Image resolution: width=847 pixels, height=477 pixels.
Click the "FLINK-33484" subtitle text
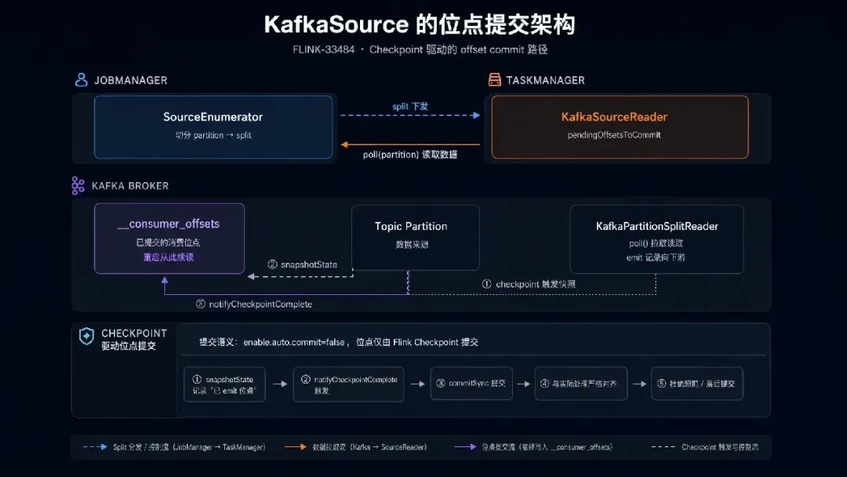[324, 49]
